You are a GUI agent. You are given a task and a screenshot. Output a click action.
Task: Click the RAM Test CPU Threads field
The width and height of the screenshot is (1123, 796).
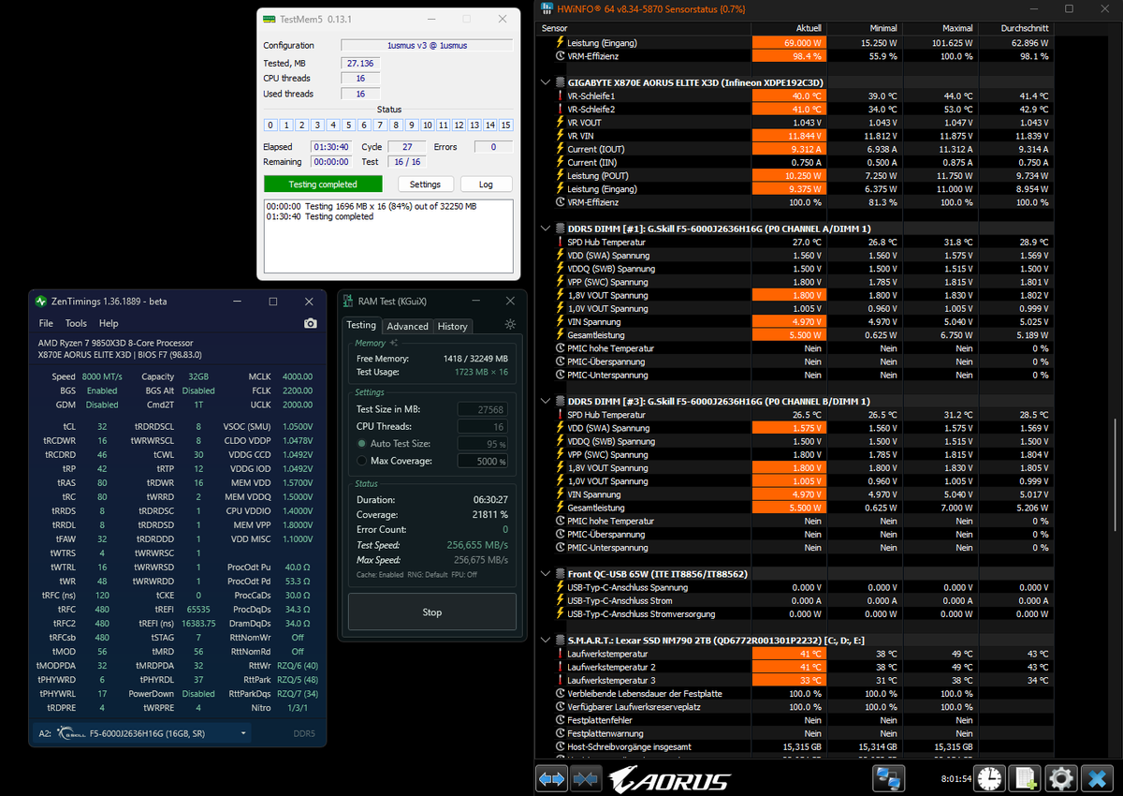point(483,426)
